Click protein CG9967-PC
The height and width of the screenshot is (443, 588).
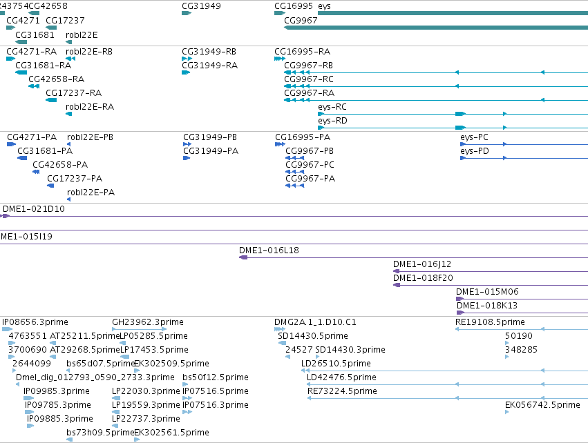(310, 165)
